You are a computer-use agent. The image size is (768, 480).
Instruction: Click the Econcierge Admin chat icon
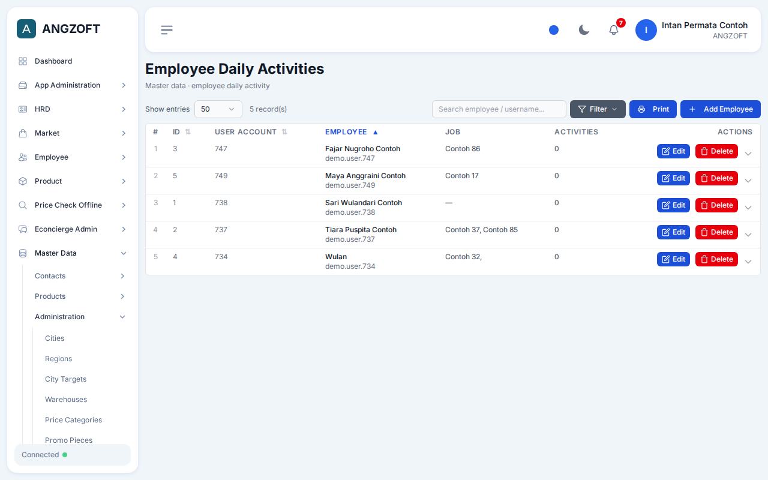click(x=23, y=229)
